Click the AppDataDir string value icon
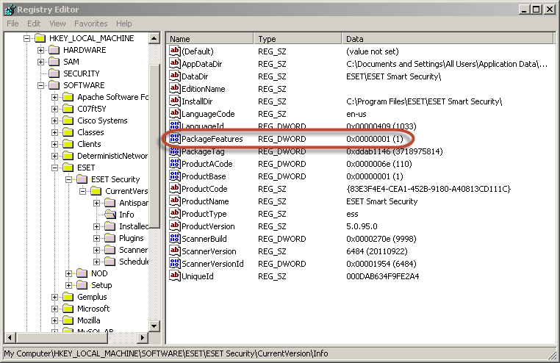 point(175,63)
